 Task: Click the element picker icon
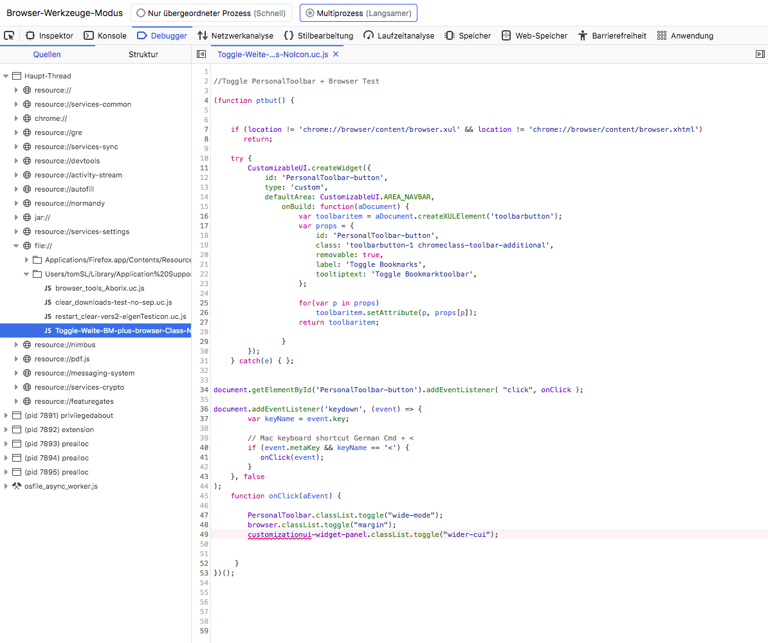(x=9, y=35)
